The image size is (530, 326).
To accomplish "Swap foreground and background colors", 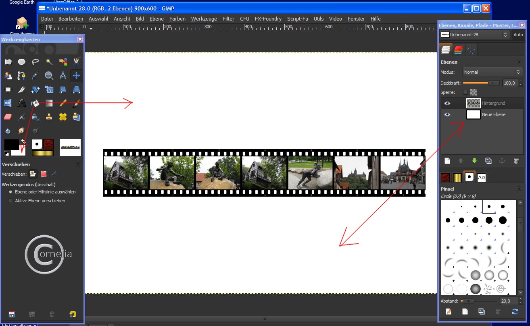I will (23, 141).
